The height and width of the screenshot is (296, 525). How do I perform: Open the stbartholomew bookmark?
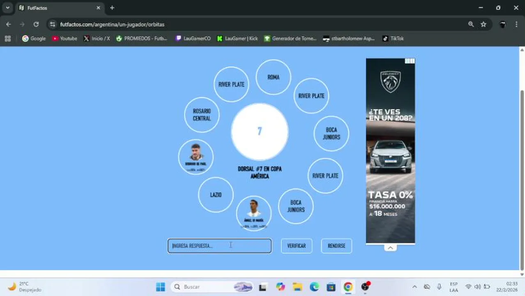click(349, 38)
